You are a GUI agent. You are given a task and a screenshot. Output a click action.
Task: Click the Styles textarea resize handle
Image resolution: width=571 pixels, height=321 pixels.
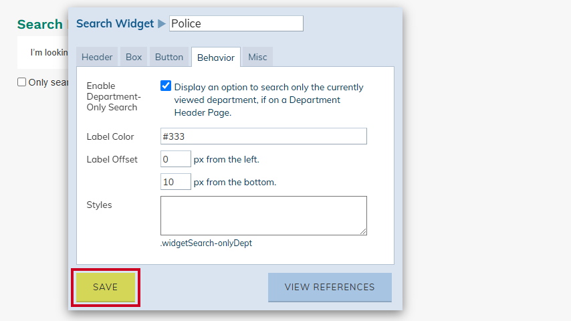363,232
